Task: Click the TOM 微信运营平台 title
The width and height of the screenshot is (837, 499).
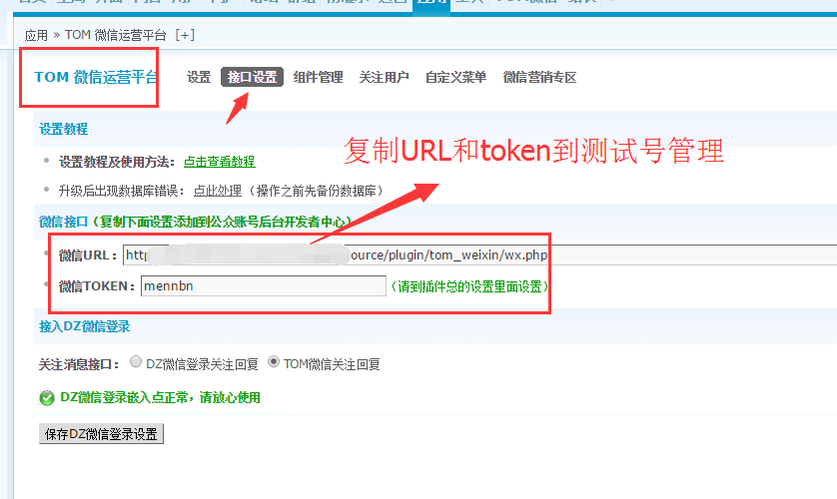Action: tap(96, 77)
